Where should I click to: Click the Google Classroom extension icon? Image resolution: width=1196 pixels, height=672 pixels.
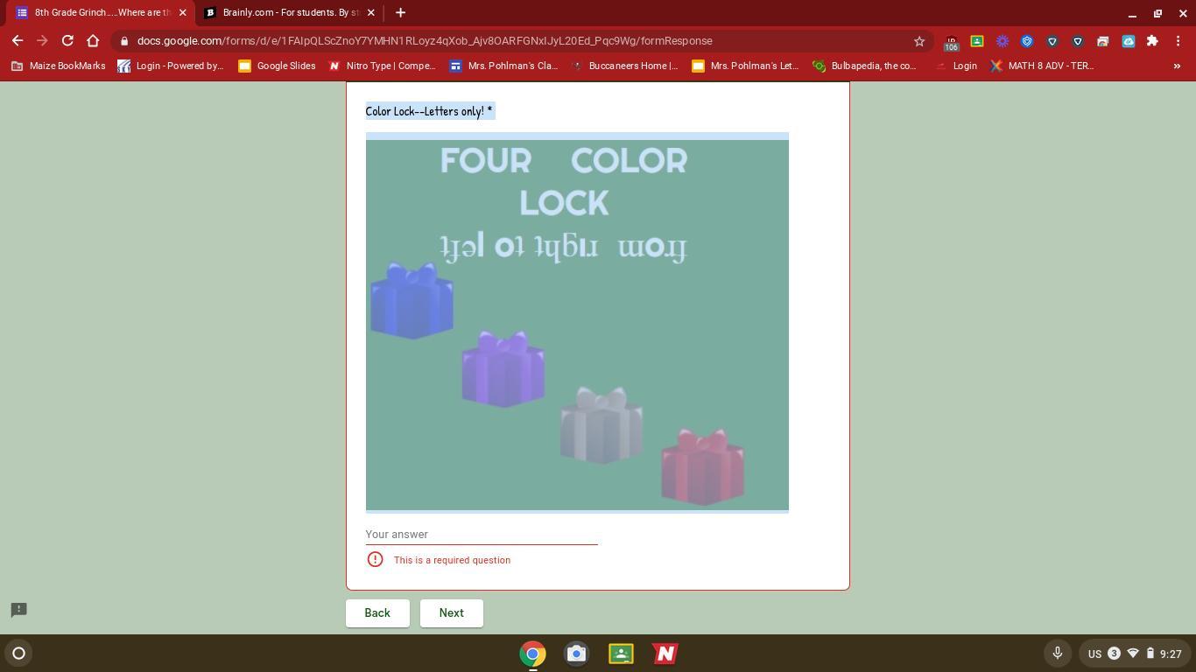click(x=977, y=41)
